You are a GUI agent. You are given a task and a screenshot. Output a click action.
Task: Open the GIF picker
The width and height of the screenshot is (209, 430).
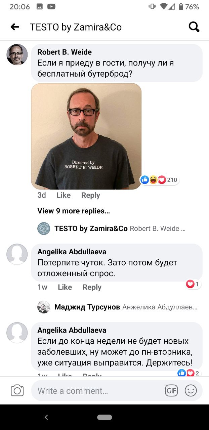coord(171,391)
